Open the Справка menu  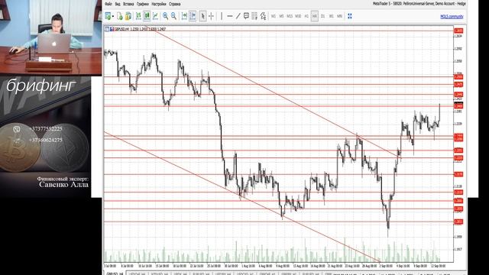pyautogui.click(x=175, y=4)
